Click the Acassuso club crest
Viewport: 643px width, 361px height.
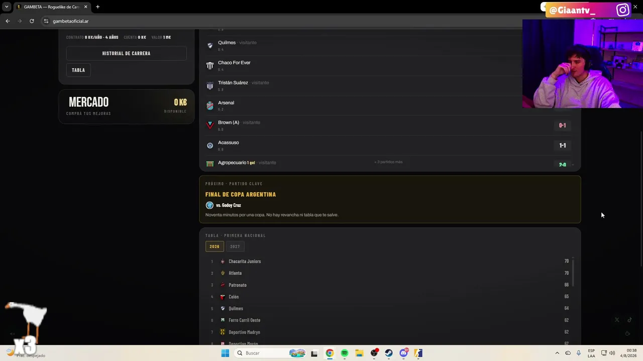tap(210, 145)
